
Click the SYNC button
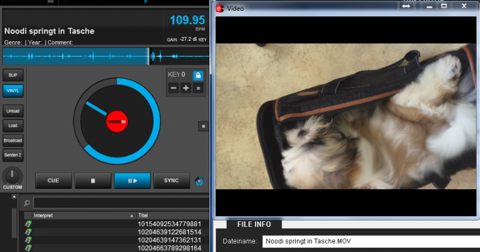(172, 181)
